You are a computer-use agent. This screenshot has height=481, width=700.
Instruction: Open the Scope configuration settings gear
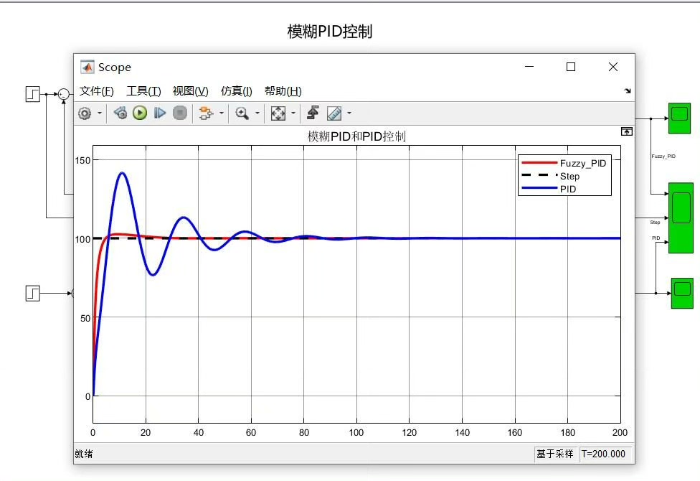point(85,113)
